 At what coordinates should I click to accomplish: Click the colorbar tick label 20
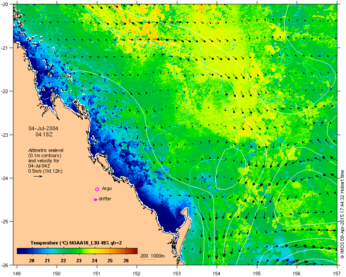[x=32, y=261]
